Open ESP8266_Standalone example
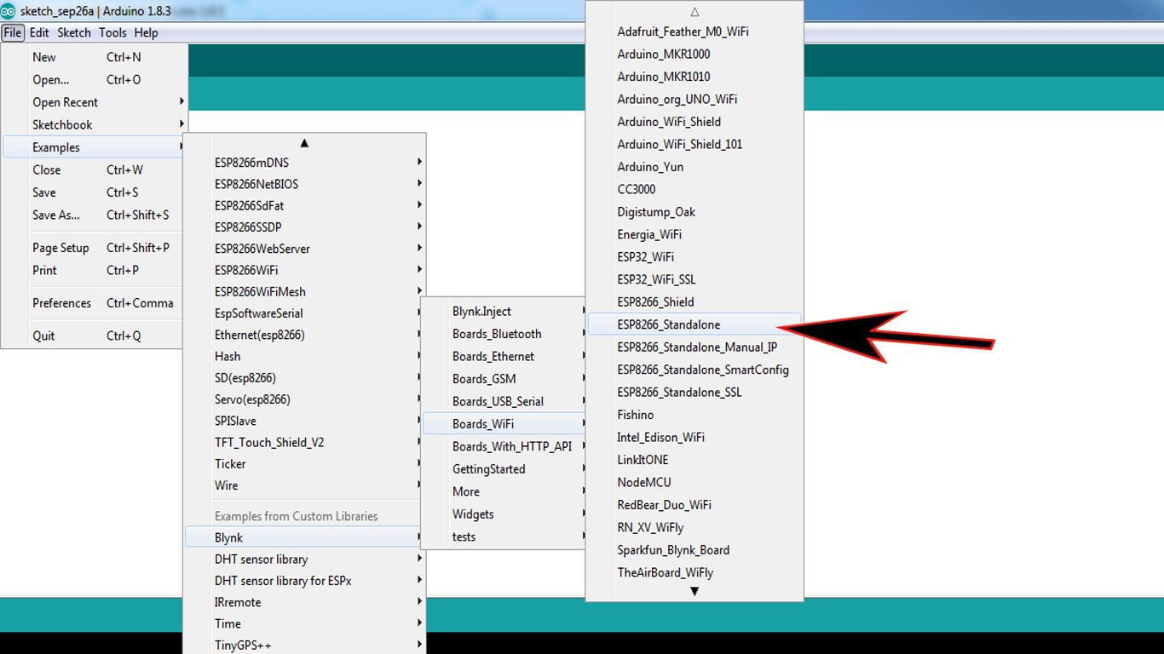The height and width of the screenshot is (654, 1164). point(694,324)
